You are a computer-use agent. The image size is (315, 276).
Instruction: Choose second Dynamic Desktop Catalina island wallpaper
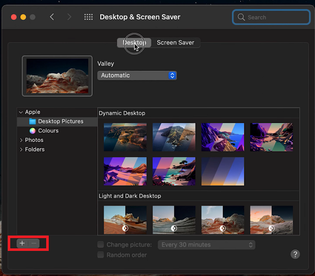click(x=174, y=137)
